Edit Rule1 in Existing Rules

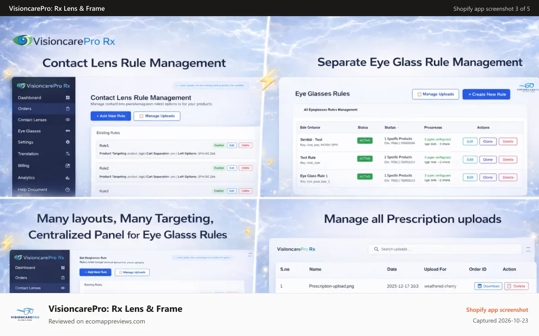pyautogui.click(x=232, y=145)
